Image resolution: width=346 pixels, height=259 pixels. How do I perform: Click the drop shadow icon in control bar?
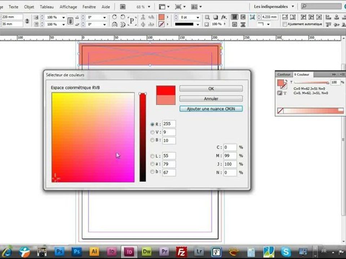tap(216, 17)
